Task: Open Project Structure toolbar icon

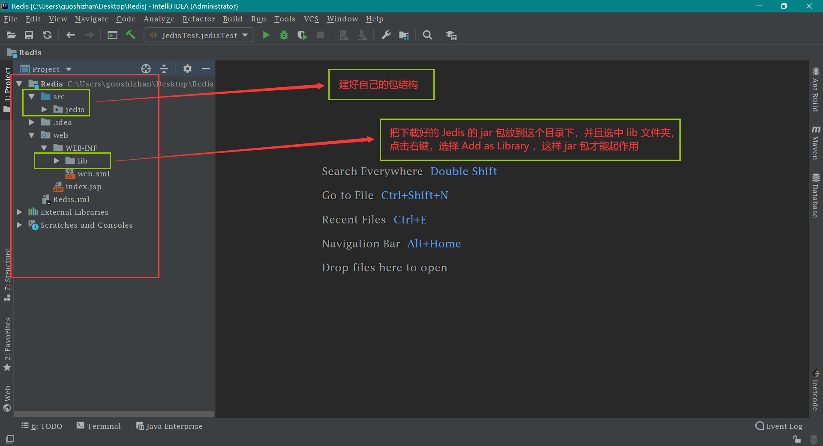Action: pos(404,35)
